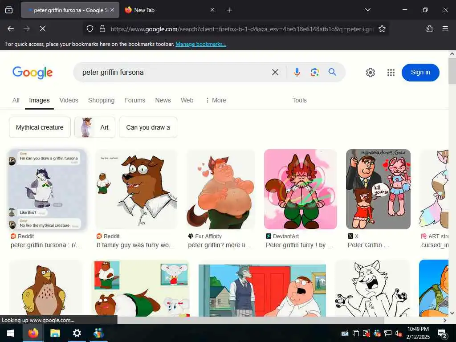Submit search with magnifier icon

coord(332,72)
